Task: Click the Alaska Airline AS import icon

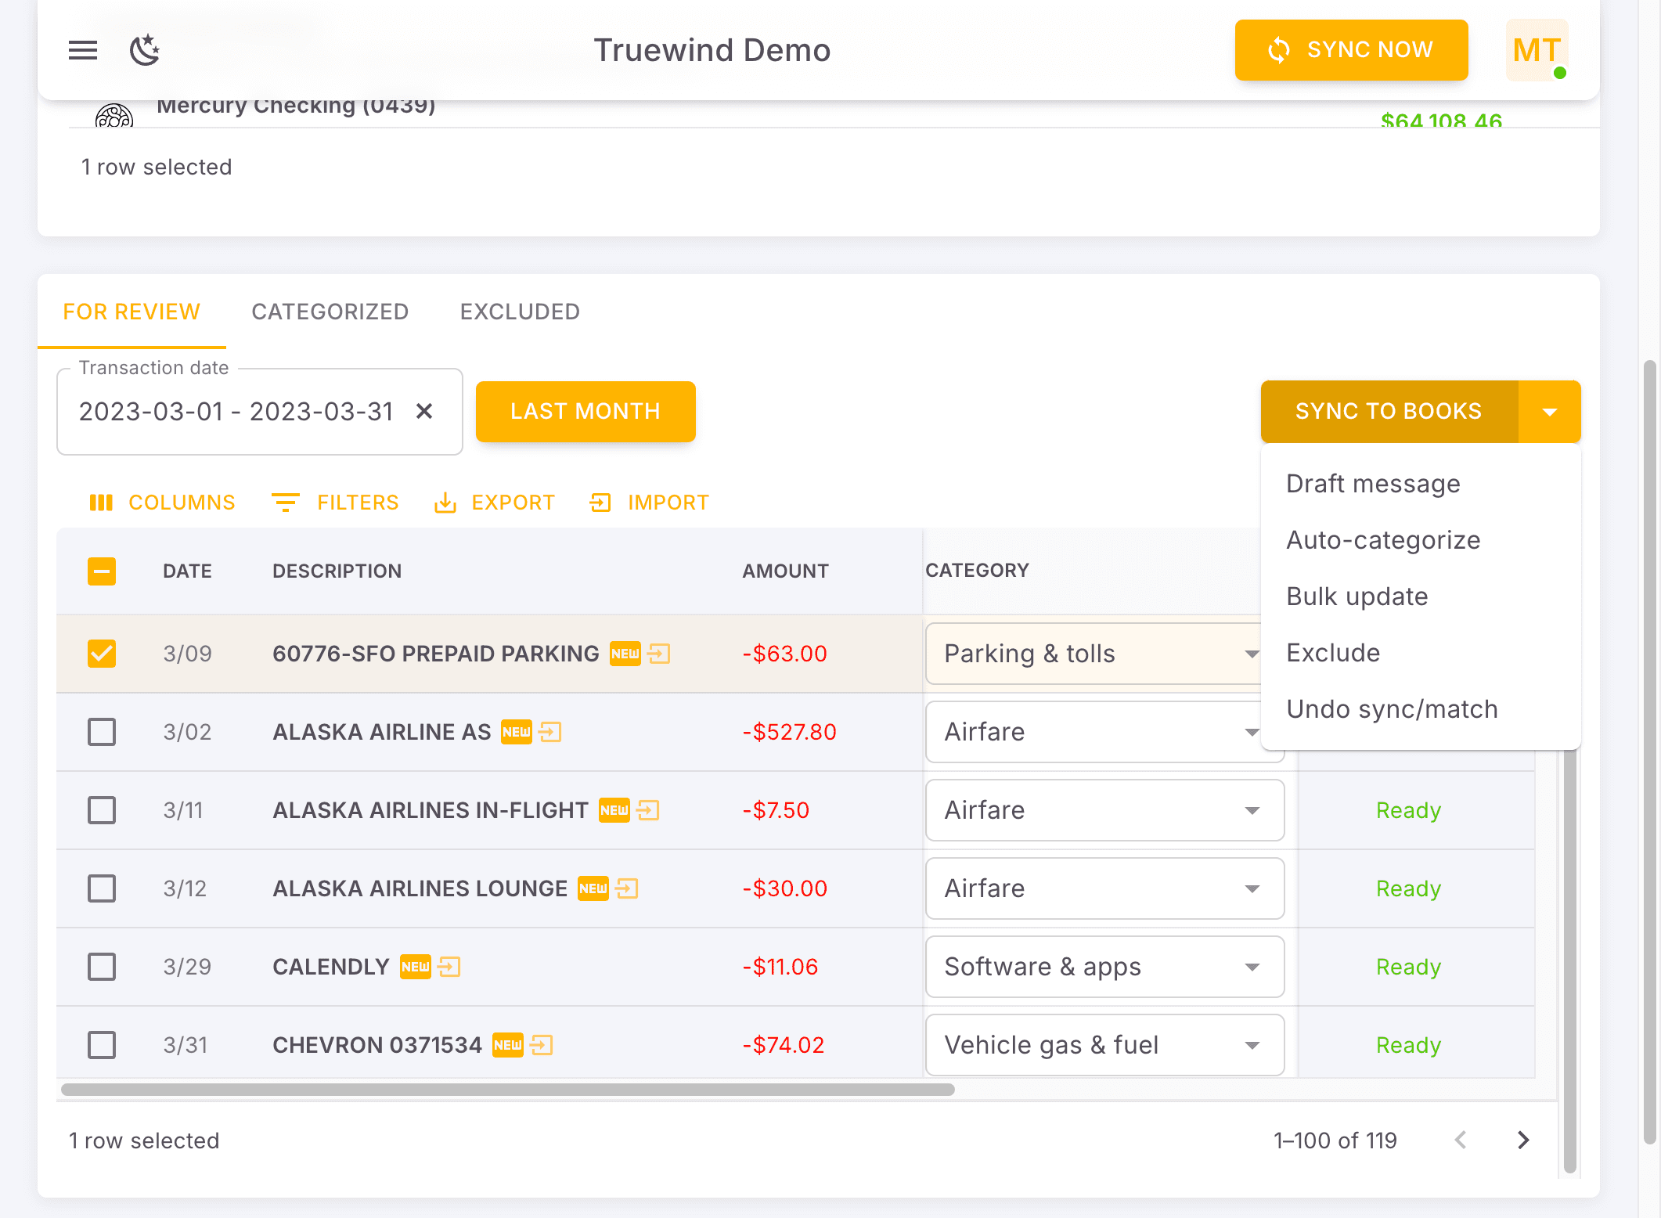Action: pyautogui.click(x=551, y=732)
